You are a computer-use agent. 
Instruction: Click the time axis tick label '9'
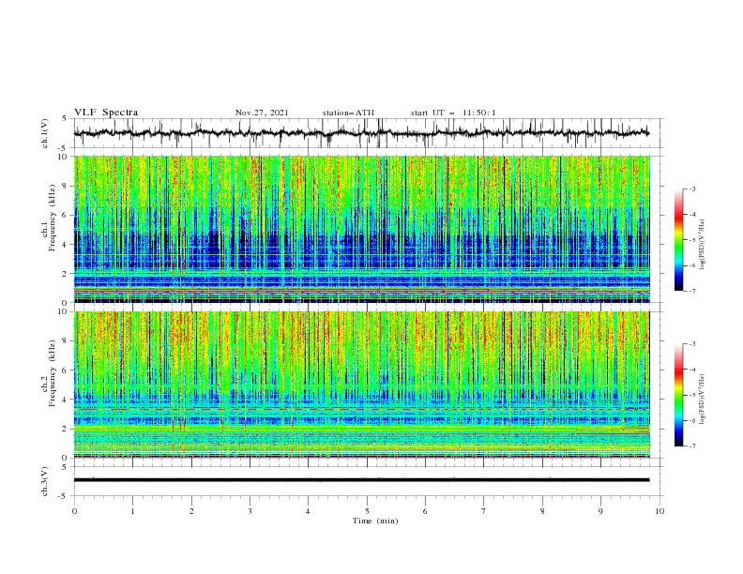click(600, 511)
